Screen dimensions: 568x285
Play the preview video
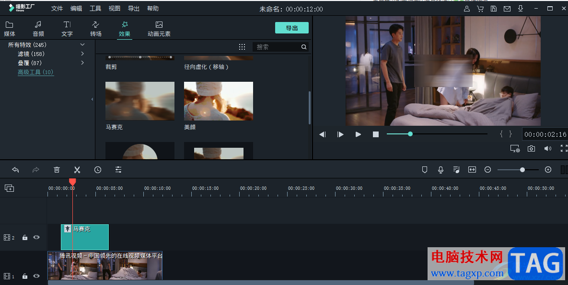[358, 134]
